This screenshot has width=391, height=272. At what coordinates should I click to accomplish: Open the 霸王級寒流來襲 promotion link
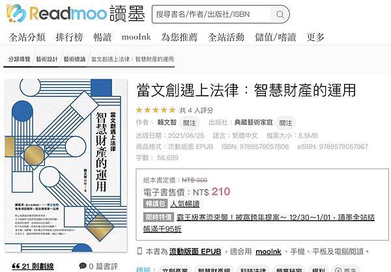pos(259,223)
